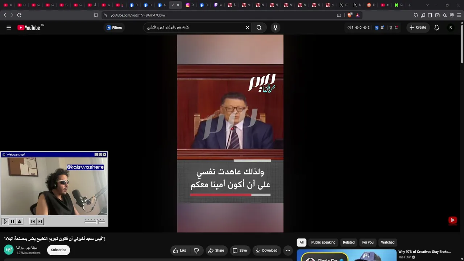The width and height of the screenshot is (464, 261).
Task: Clear the YouTube search box text
Action: (248, 28)
